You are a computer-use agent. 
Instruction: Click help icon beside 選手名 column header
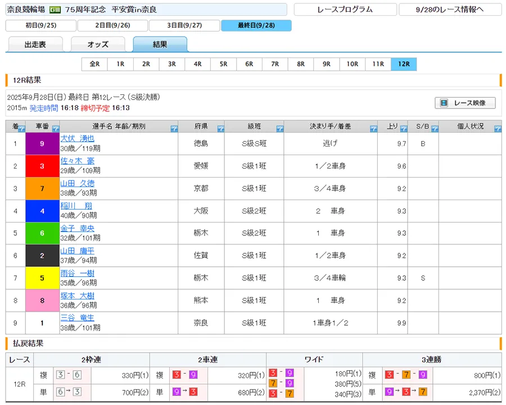(174, 129)
